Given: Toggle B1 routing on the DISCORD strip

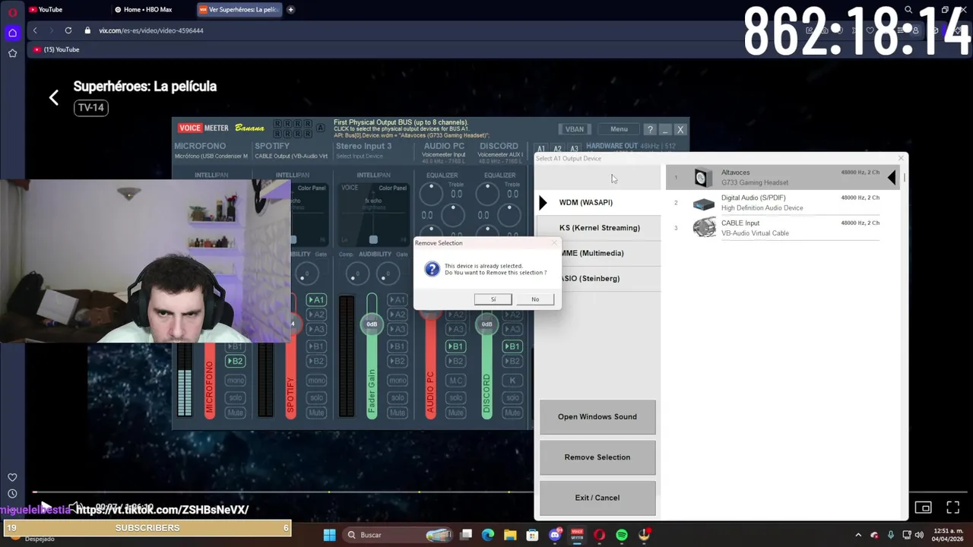Looking at the screenshot, I should point(512,346).
